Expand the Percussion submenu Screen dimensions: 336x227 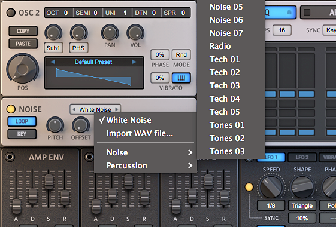(x=146, y=165)
